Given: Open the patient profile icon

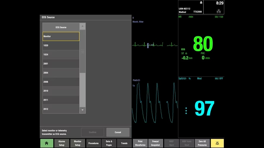Looking at the screenshot, I should pos(201,3).
